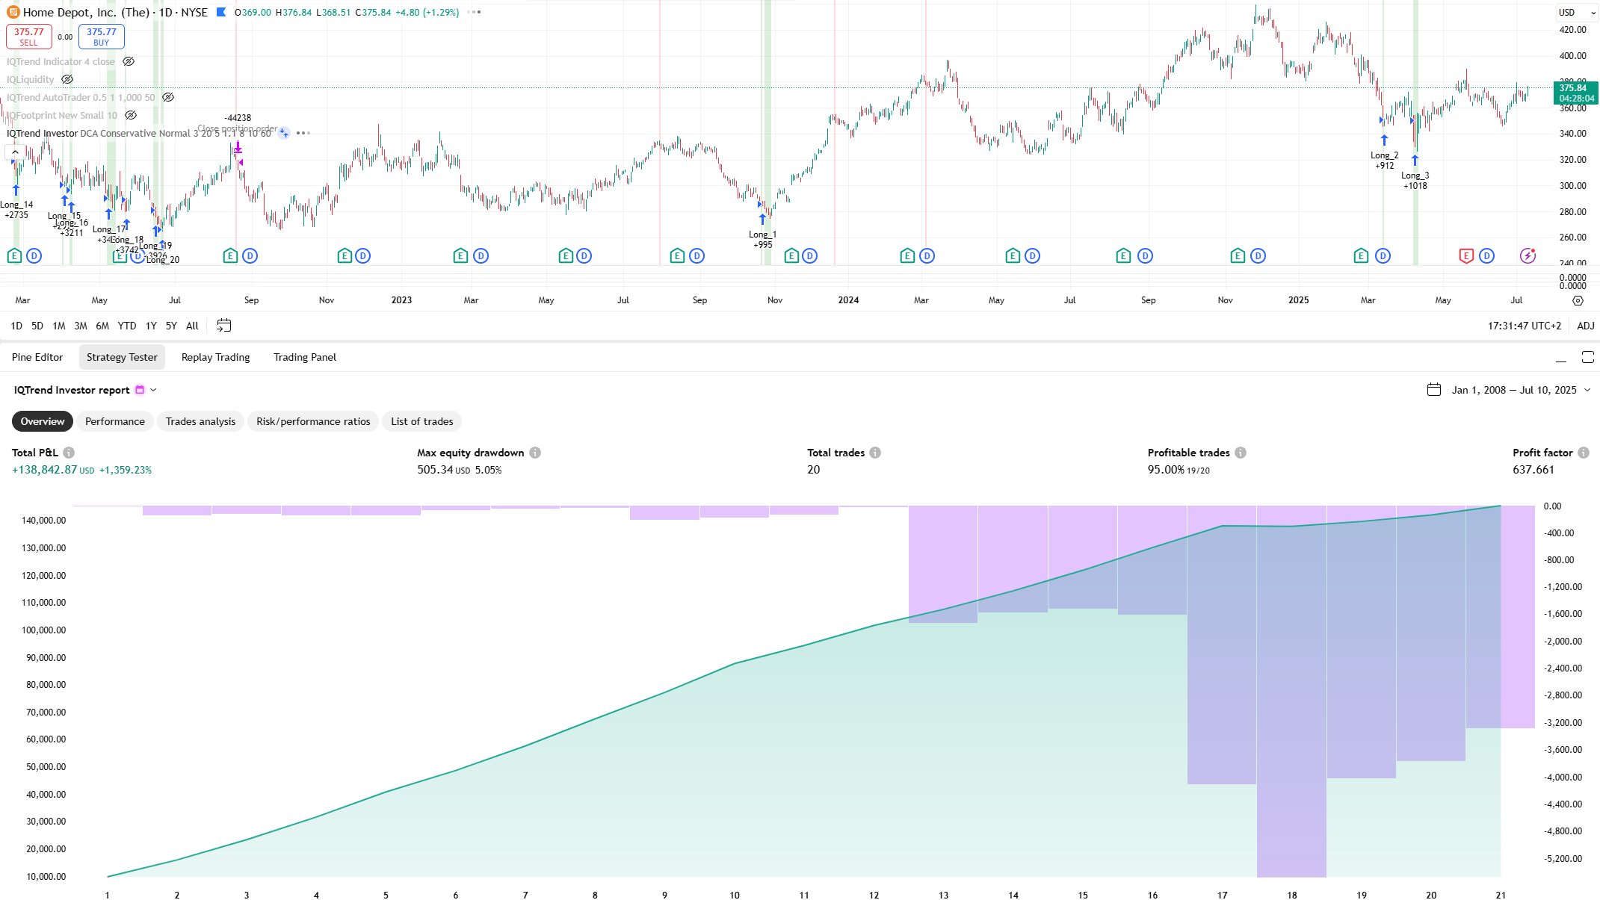
Task: Show info for Total trades
Action: (x=875, y=453)
